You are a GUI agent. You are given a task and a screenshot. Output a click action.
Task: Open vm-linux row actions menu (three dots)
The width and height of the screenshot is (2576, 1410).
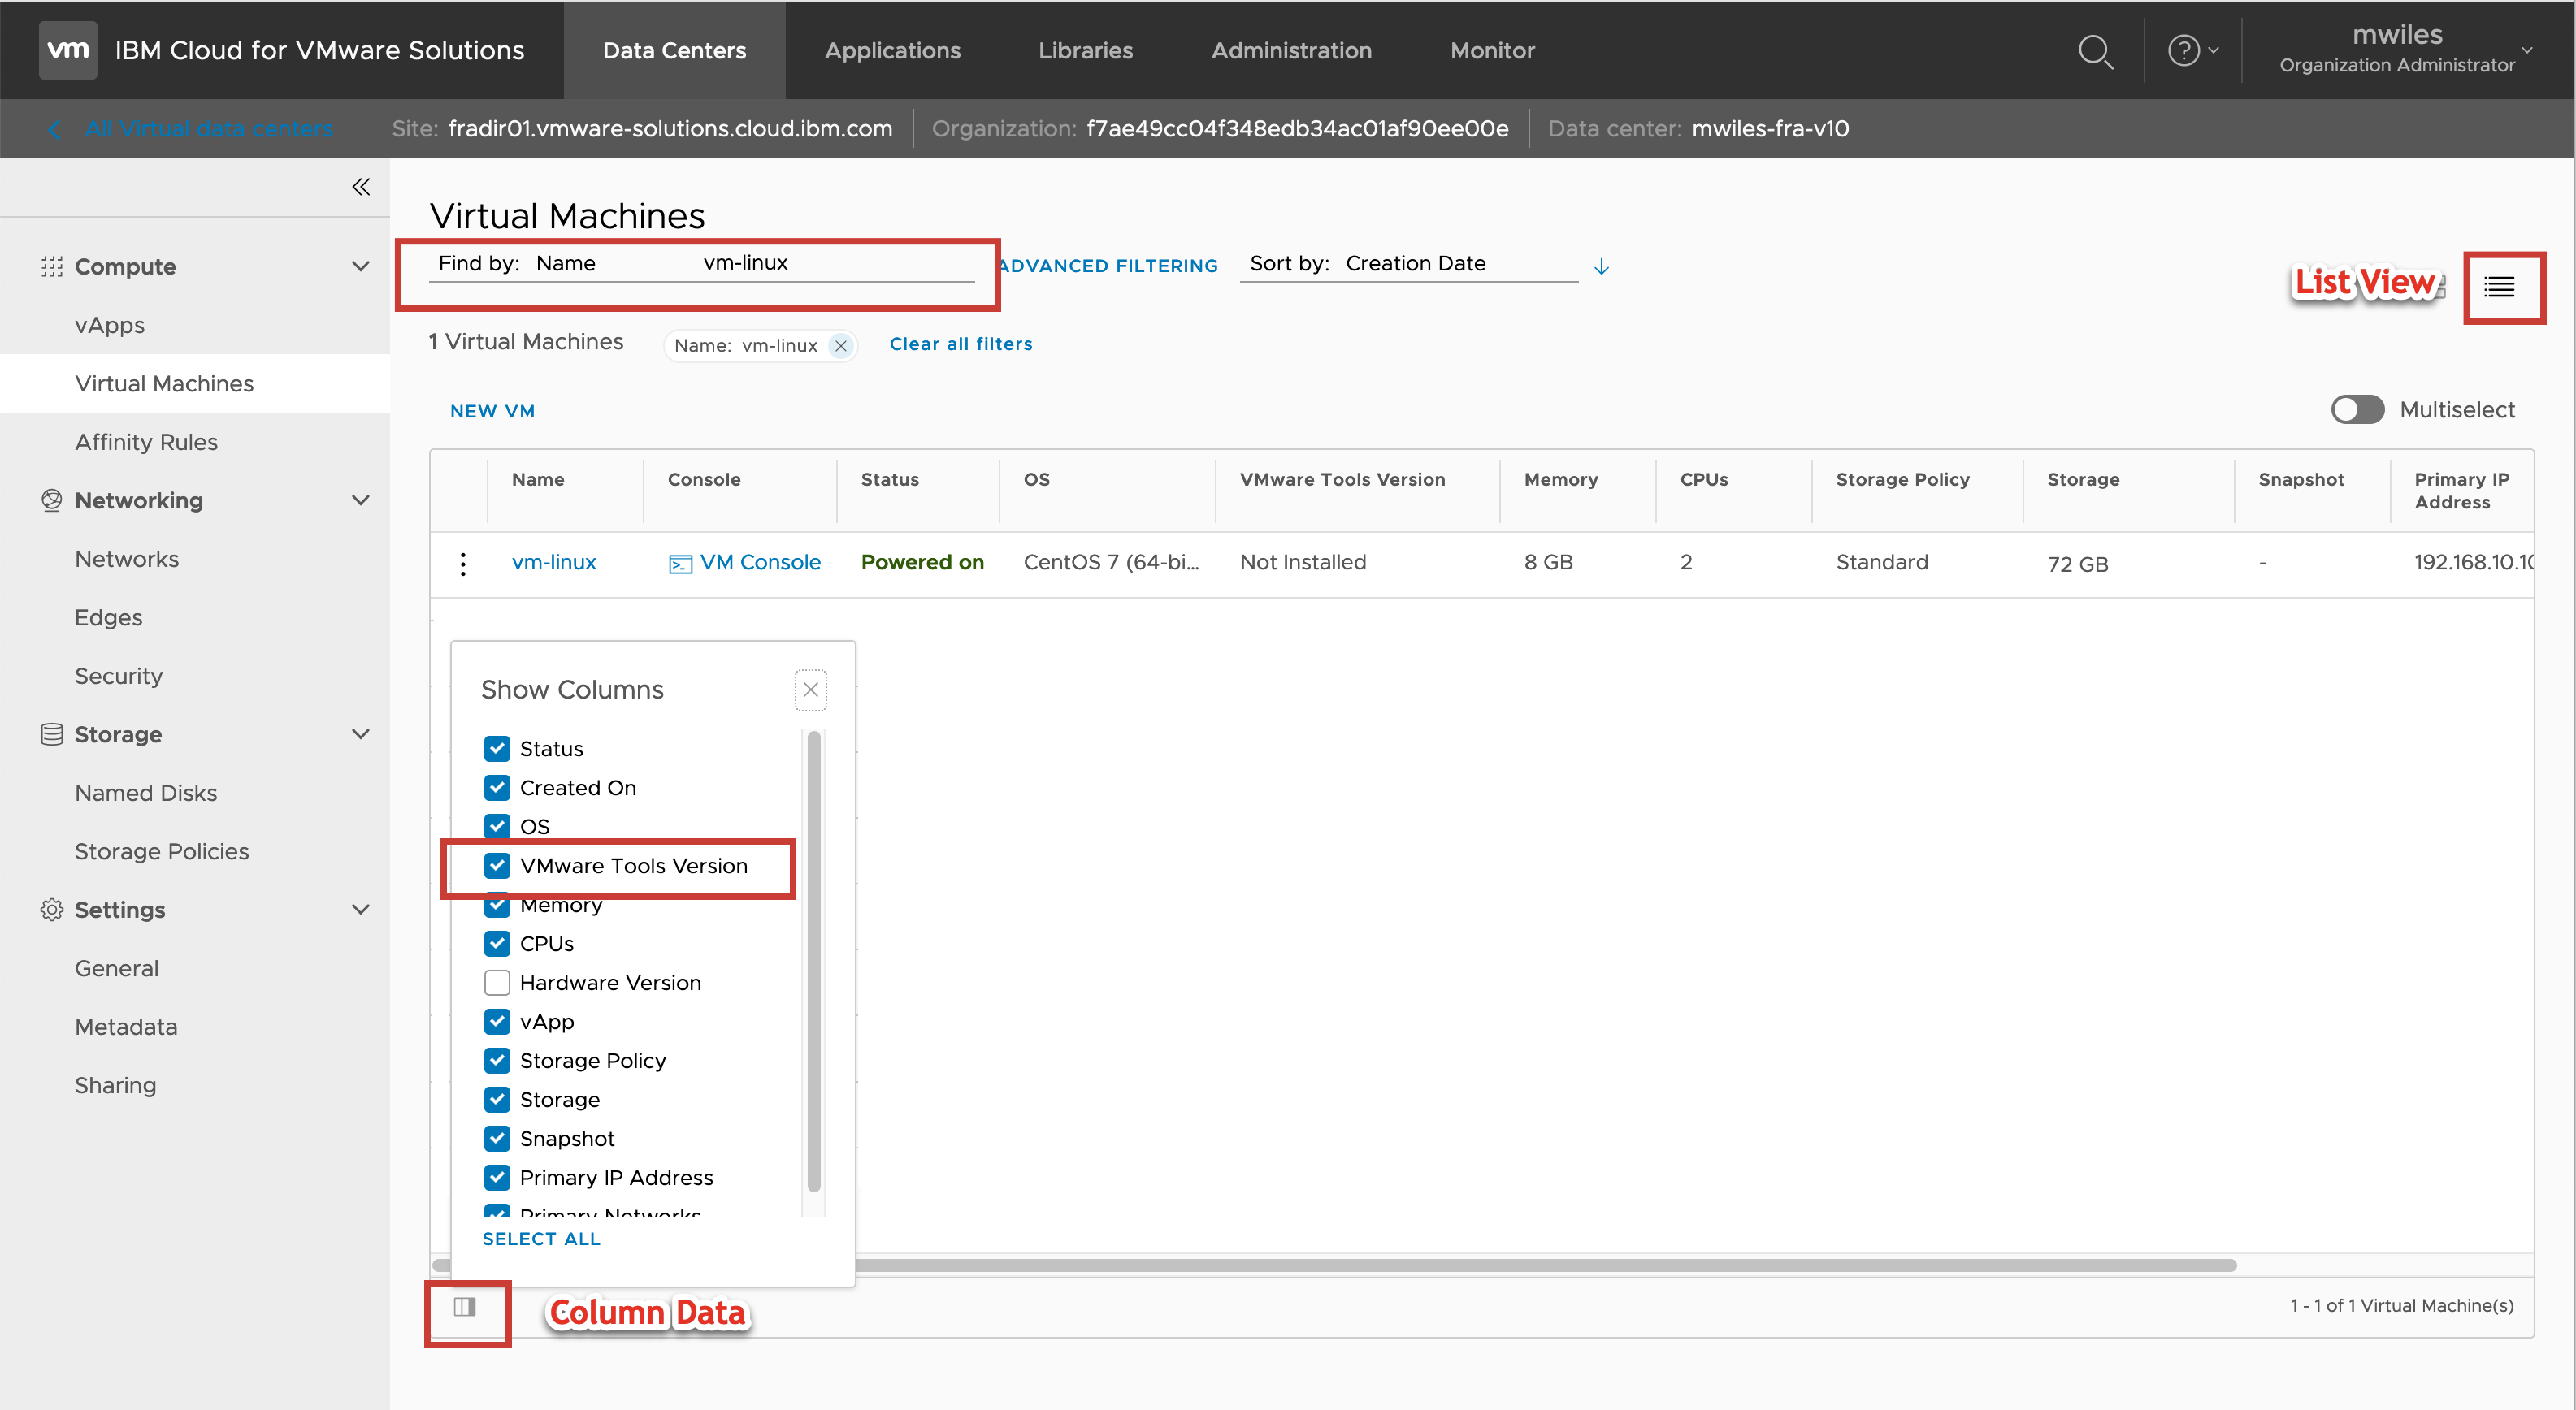pyautogui.click(x=463, y=564)
